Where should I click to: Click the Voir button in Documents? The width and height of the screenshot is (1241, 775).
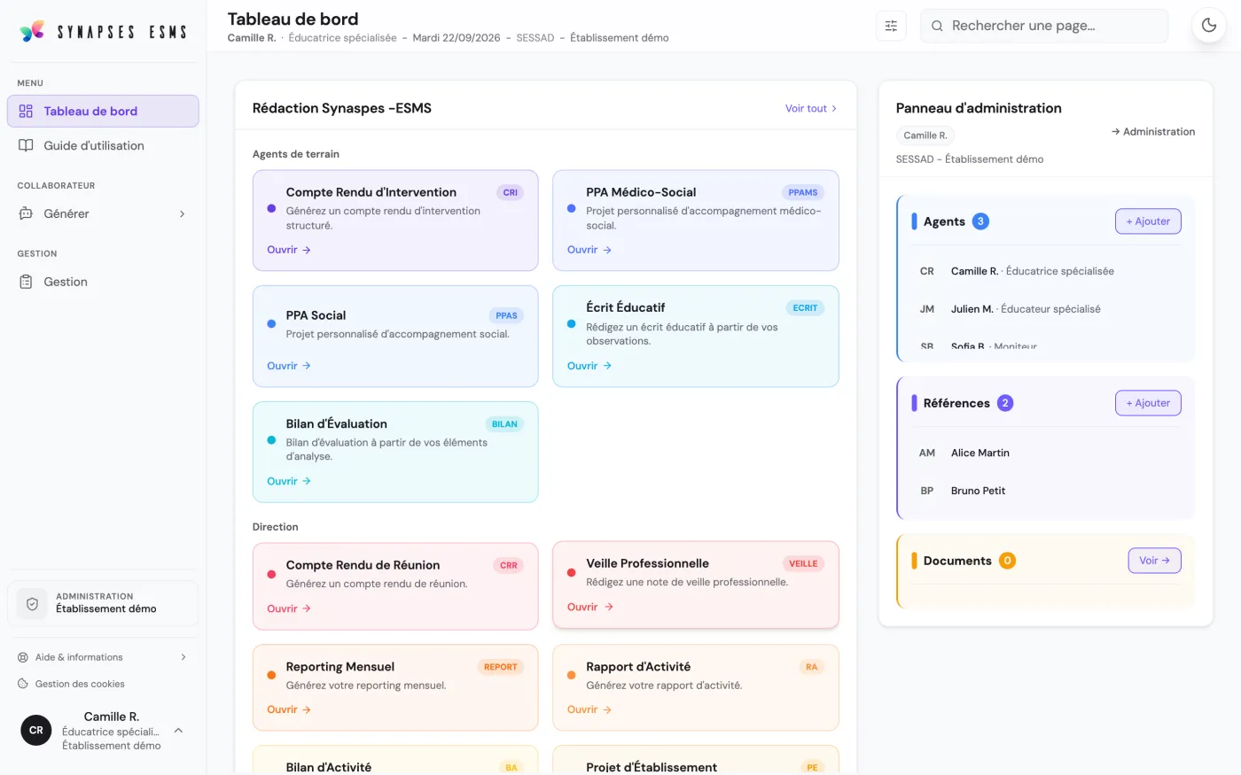point(1154,561)
